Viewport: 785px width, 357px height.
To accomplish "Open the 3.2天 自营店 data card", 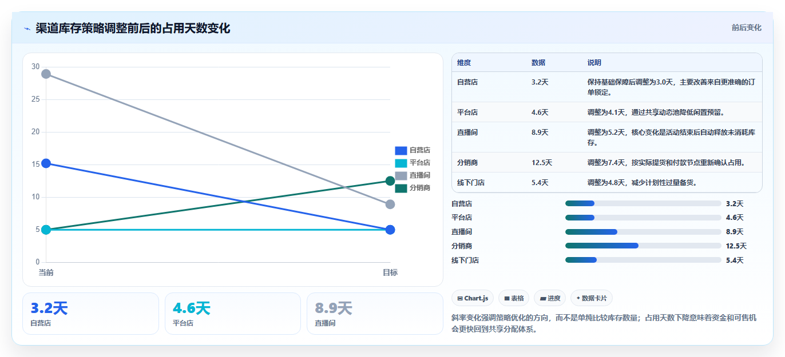I will pyautogui.click(x=90, y=314).
